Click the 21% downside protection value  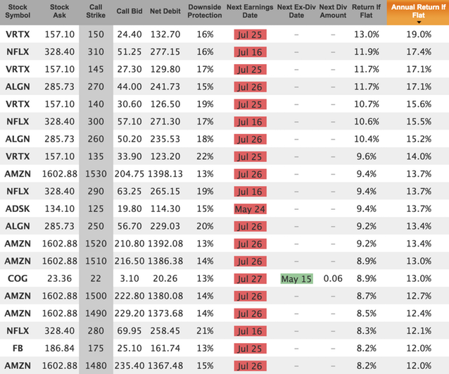click(x=205, y=331)
